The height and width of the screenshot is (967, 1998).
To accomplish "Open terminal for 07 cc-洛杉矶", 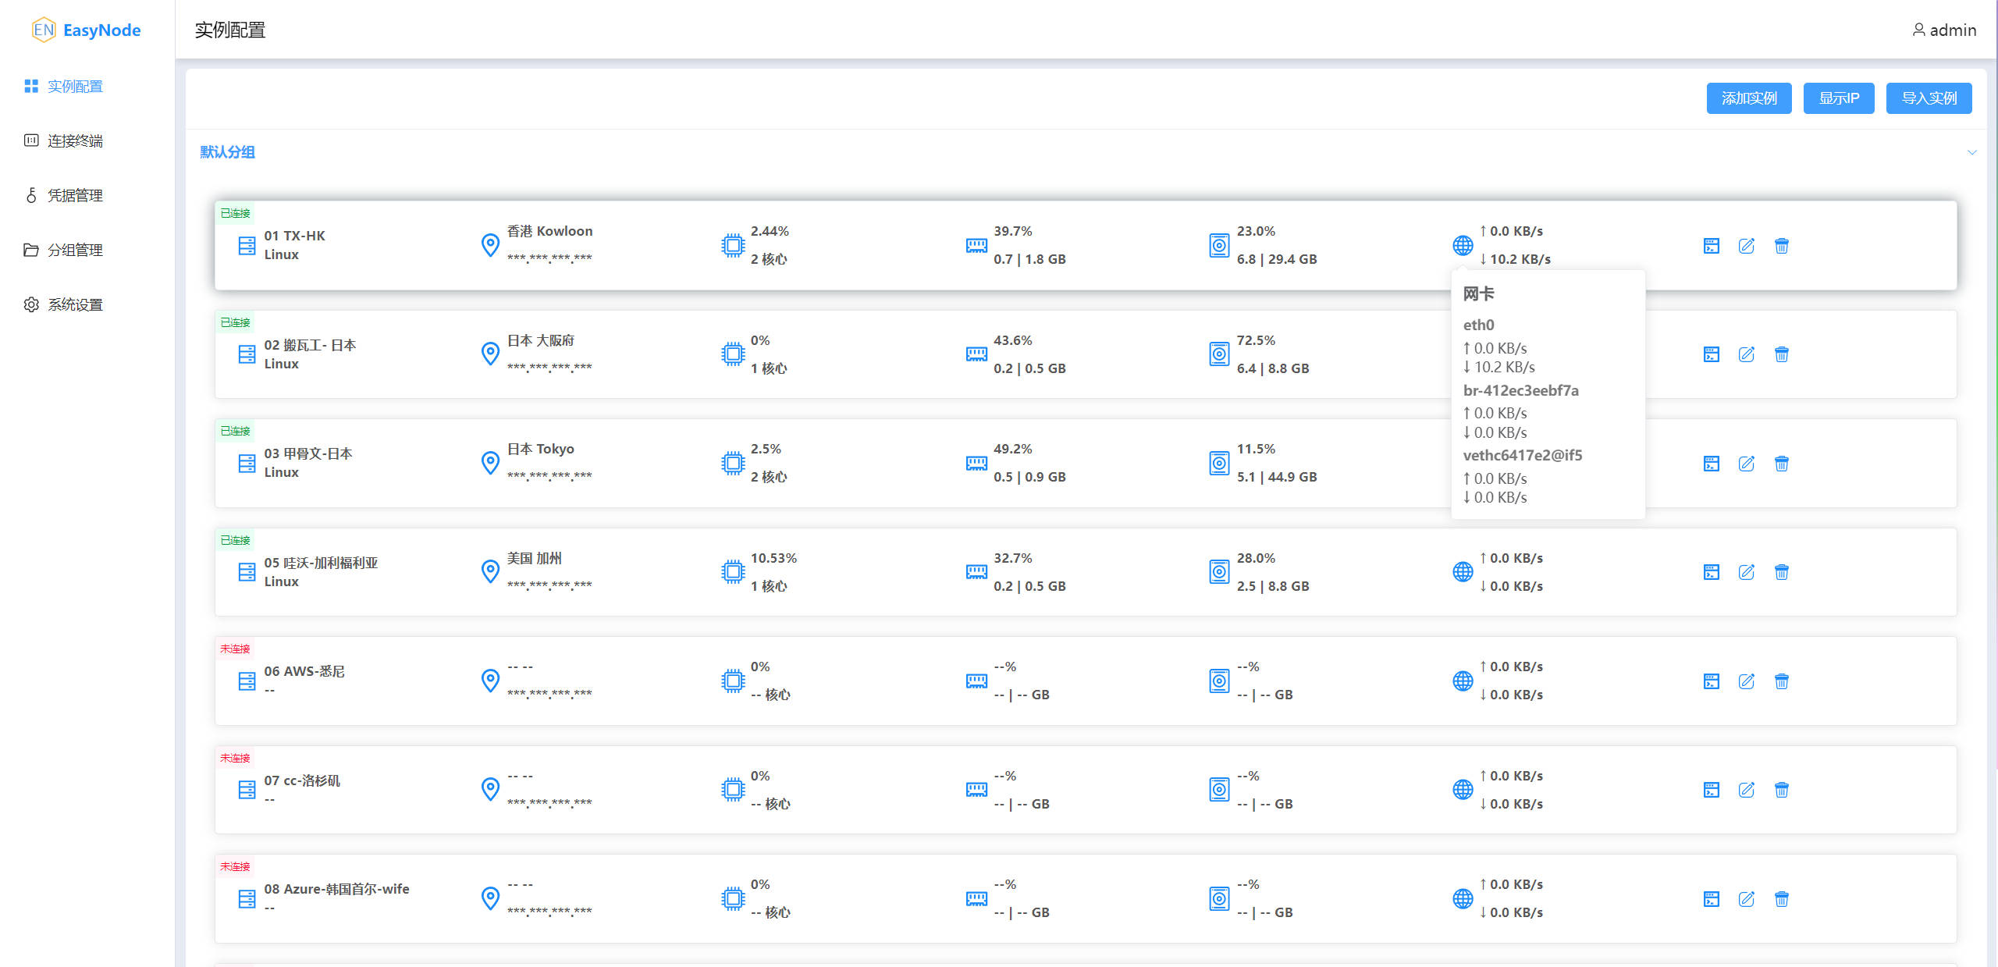I will pyautogui.click(x=1711, y=790).
